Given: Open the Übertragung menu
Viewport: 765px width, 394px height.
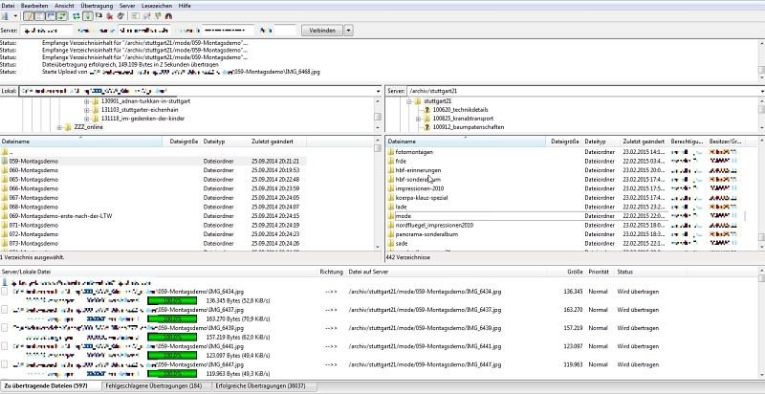Looking at the screenshot, I should tap(98, 5).
